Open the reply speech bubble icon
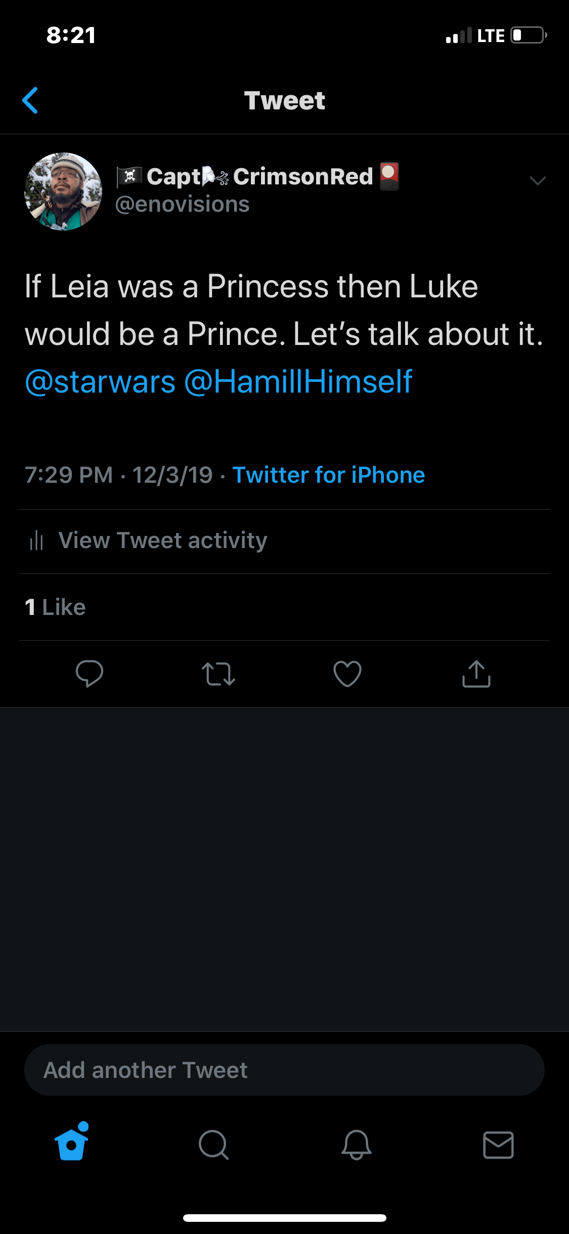The width and height of the screenshot is (569, 1234). [x=90, y=674]
